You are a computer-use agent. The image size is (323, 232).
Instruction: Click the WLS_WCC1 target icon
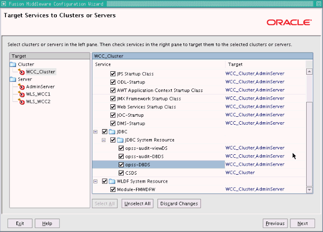pyautogui.click(x=21, y=94)
